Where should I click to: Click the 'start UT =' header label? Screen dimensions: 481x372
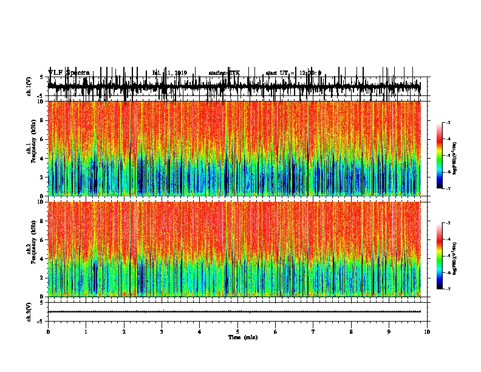coord(280,73)
